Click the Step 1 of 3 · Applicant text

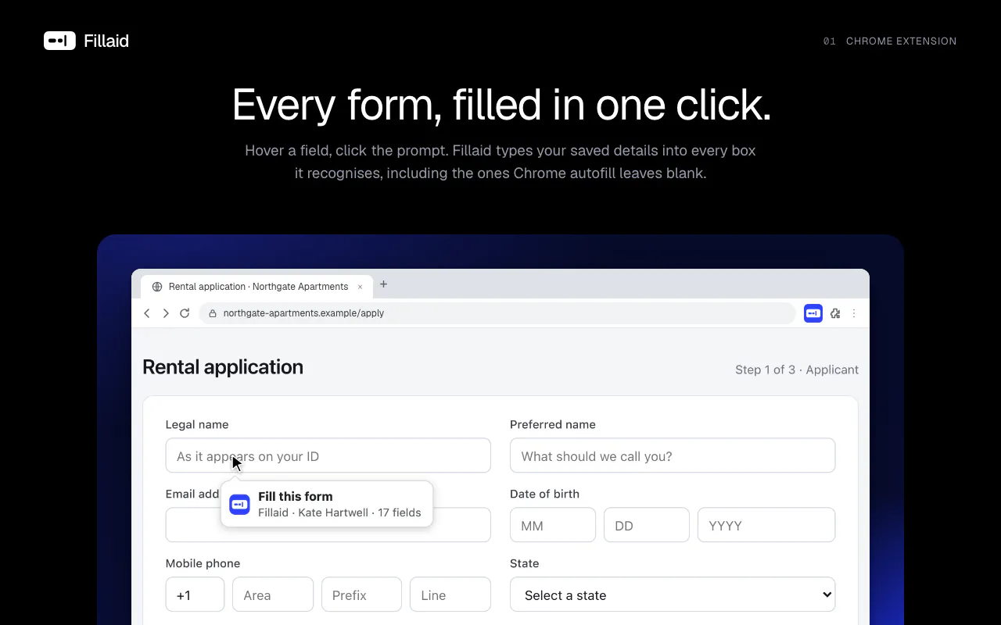[x=797, y=370]
